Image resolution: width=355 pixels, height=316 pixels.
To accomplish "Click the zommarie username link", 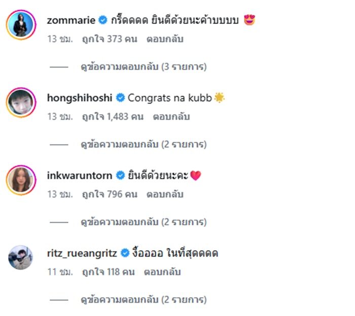I will [x=70, y=20].
